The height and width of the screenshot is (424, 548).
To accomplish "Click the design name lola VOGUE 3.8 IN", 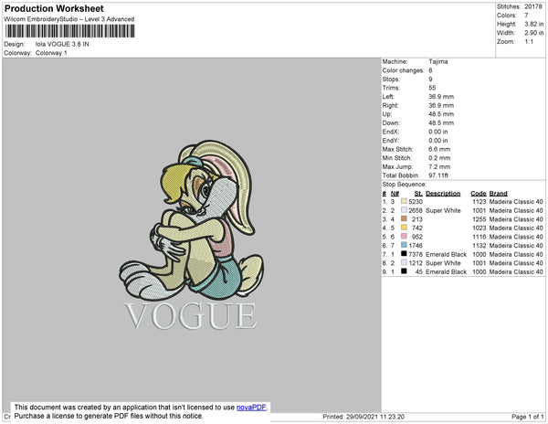I will pos(62,44).
